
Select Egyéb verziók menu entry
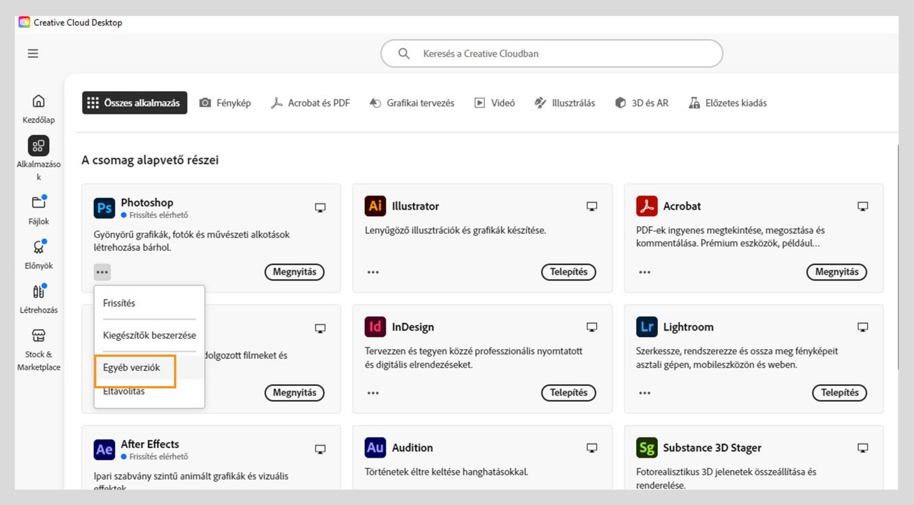(x=132, y=367)
